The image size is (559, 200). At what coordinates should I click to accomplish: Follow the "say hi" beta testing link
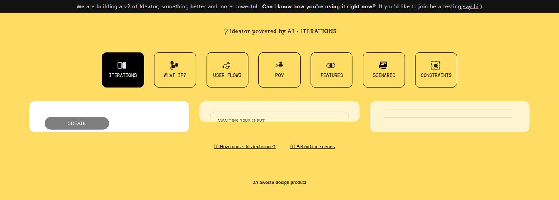[x=471, y=6]
